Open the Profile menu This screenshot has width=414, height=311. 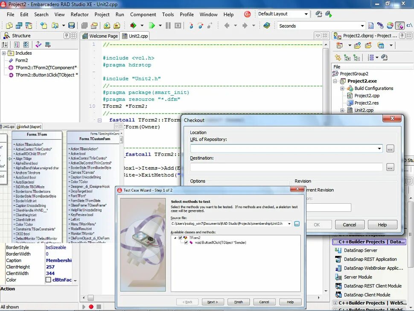pos(187,15)
